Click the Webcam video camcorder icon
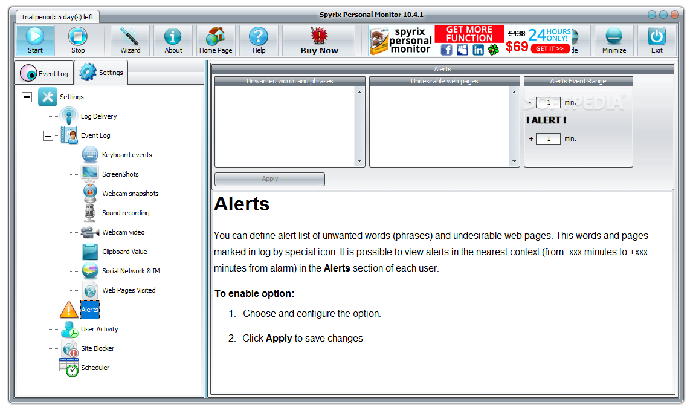693x410 pixels. [89, 232]
